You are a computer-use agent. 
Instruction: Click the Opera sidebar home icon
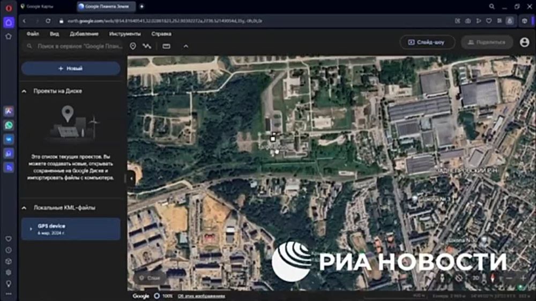(x=9, y=22)
